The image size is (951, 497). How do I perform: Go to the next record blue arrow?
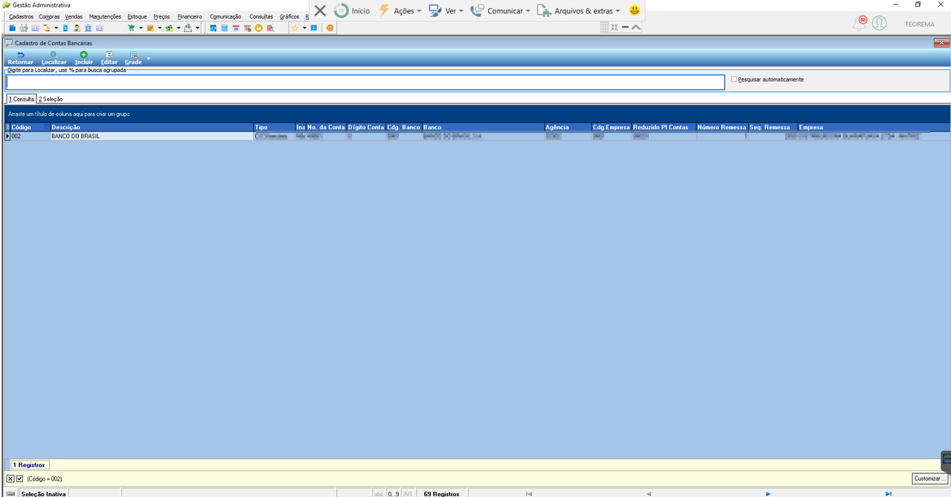tap(768, 493)
